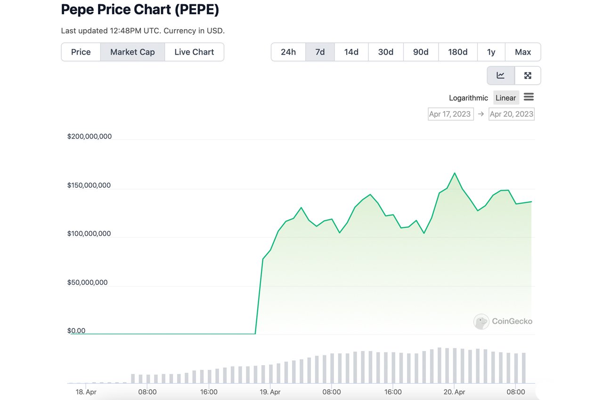Click the fullscreen expand icon

point(528,75)
